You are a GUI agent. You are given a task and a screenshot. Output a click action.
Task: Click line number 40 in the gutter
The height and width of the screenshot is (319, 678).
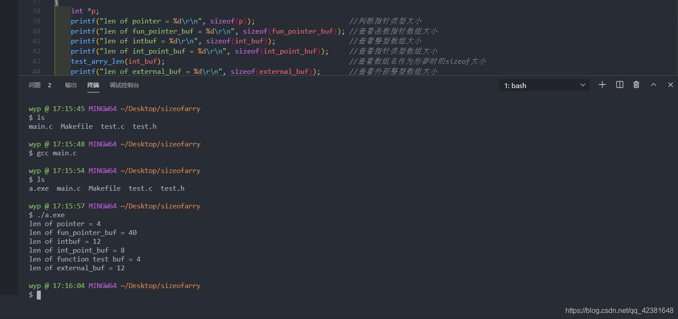click(36, 31)
